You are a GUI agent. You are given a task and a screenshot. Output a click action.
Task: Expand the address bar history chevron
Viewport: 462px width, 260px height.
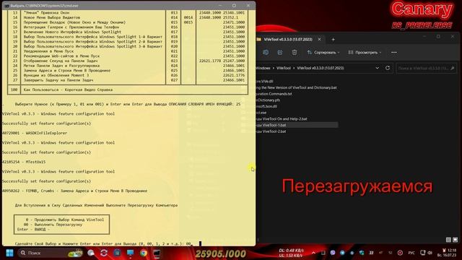[377, 68]
